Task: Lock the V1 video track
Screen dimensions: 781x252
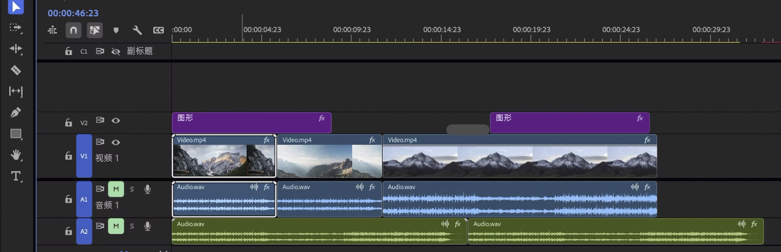Action: click(x=68, y=156)
